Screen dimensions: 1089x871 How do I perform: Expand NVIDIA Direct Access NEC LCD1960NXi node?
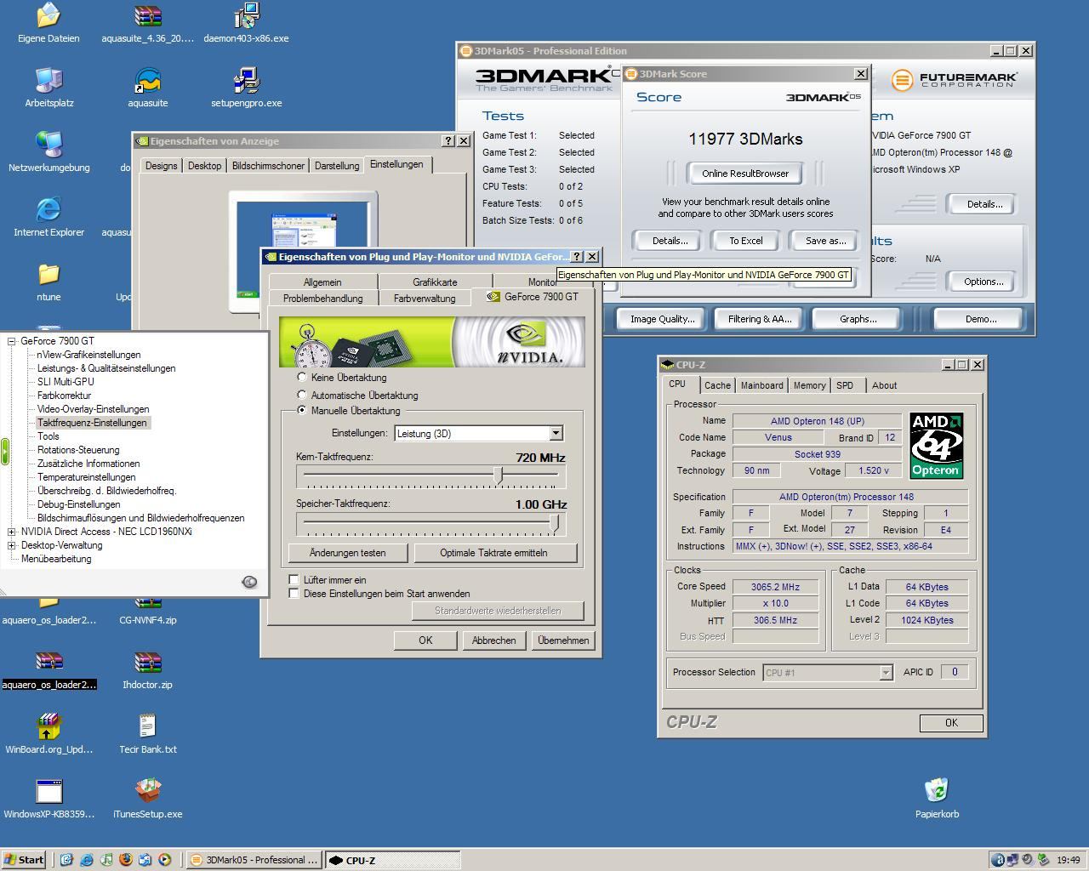12,532
